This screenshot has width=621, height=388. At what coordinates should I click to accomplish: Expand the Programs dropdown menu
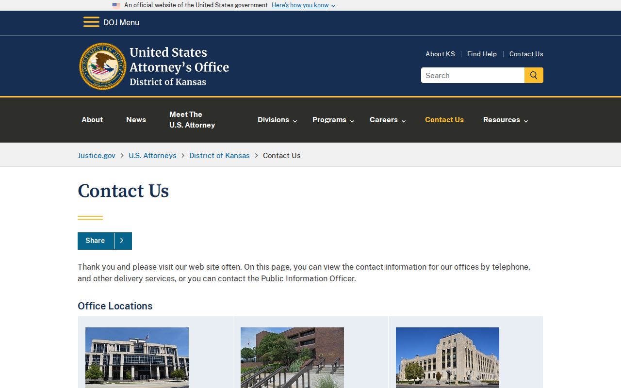coord(333,120)
